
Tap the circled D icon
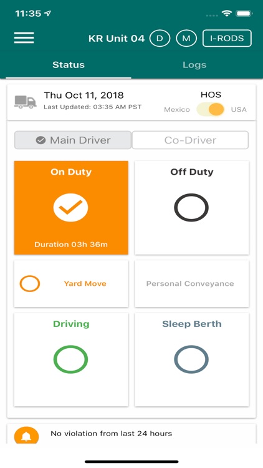point(160,39)
